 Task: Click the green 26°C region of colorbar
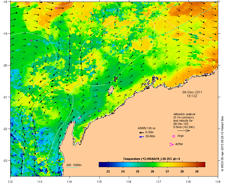coord(152,164)
